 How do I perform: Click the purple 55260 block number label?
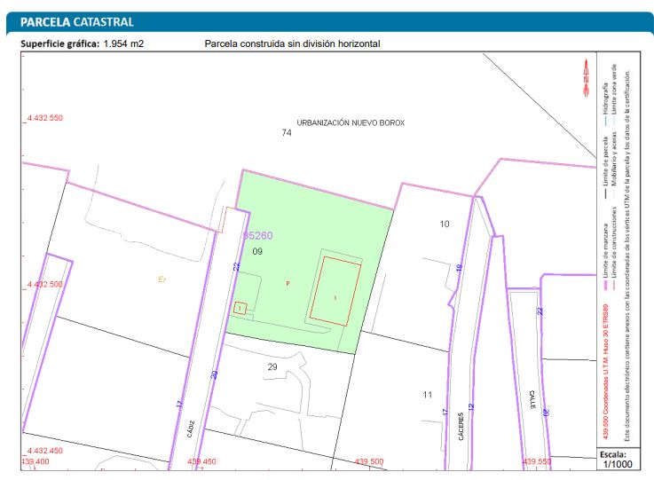(x=257, y=236)
